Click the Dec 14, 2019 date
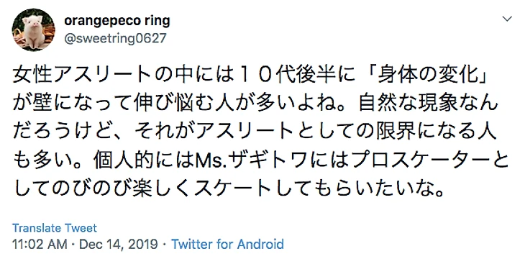Viewport: 525px width, 264px height. pyautogui.click(x=119, y=245)
